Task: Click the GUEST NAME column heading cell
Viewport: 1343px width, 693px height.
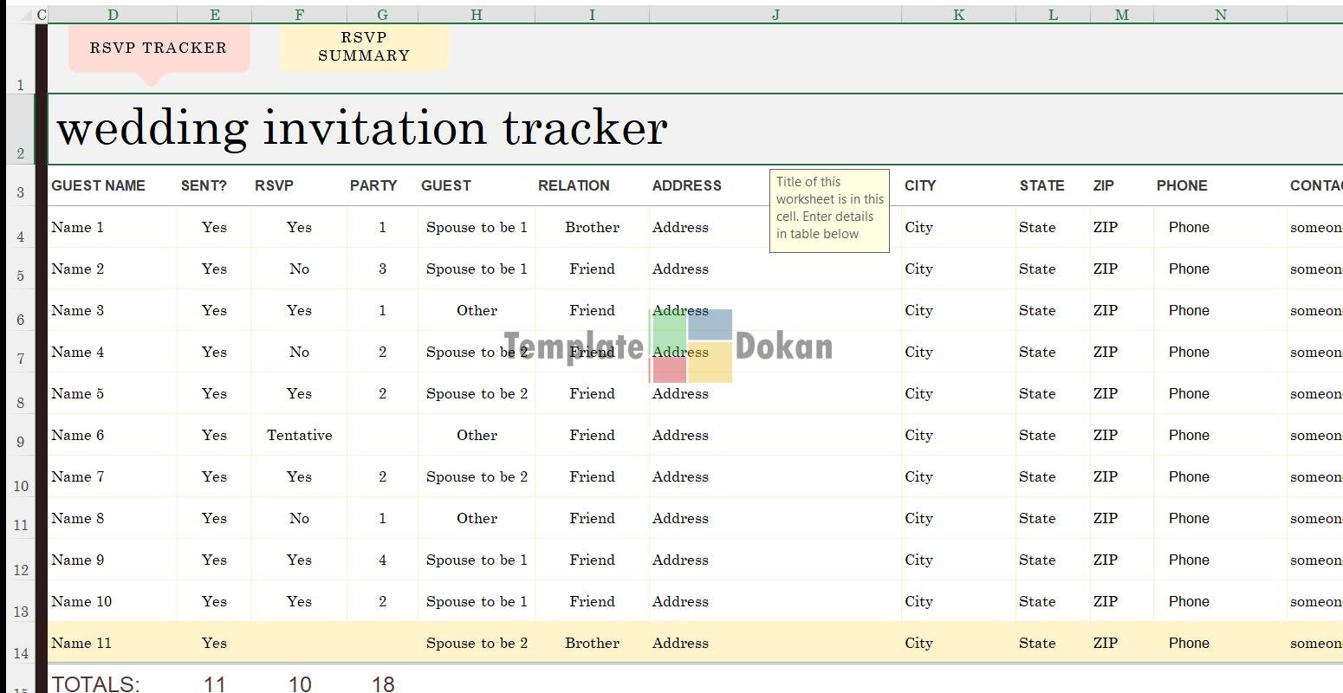Action: [x=99, y=185]
